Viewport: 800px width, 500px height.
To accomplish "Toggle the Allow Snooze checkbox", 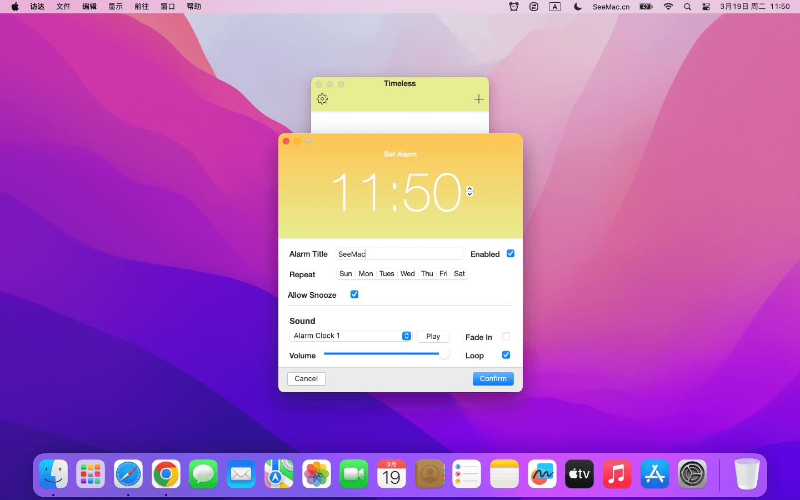I will pos(354,294).
